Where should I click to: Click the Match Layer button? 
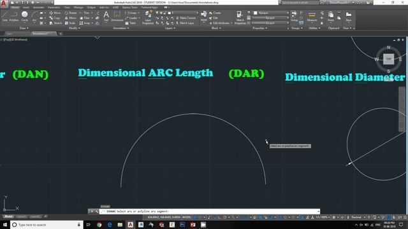pyautogui.click(x=186, y=23)
